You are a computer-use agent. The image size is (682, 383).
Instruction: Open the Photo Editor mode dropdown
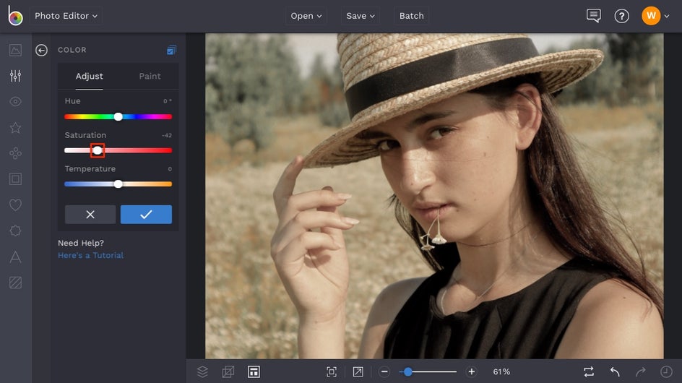pos(66,16)
